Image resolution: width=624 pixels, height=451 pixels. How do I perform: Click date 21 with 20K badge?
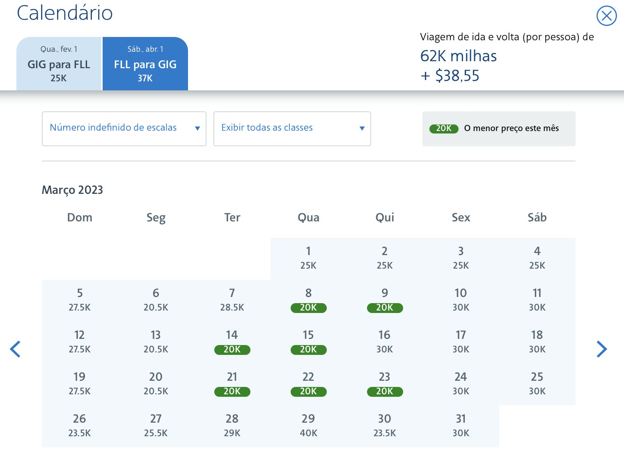[232, 384]
